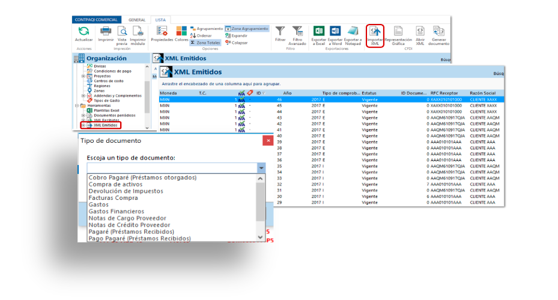Open Representación Gráfica icon
The height and width of the screenshot is (300, 558).
[x=398, y=31]
